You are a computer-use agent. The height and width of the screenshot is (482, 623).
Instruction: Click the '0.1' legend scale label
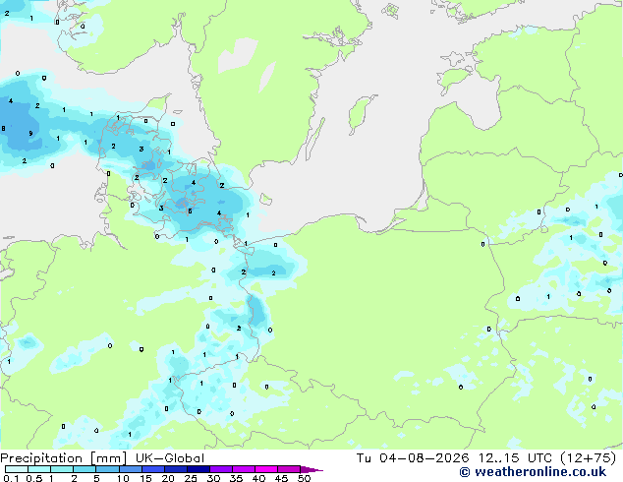(x=11, y=478)
